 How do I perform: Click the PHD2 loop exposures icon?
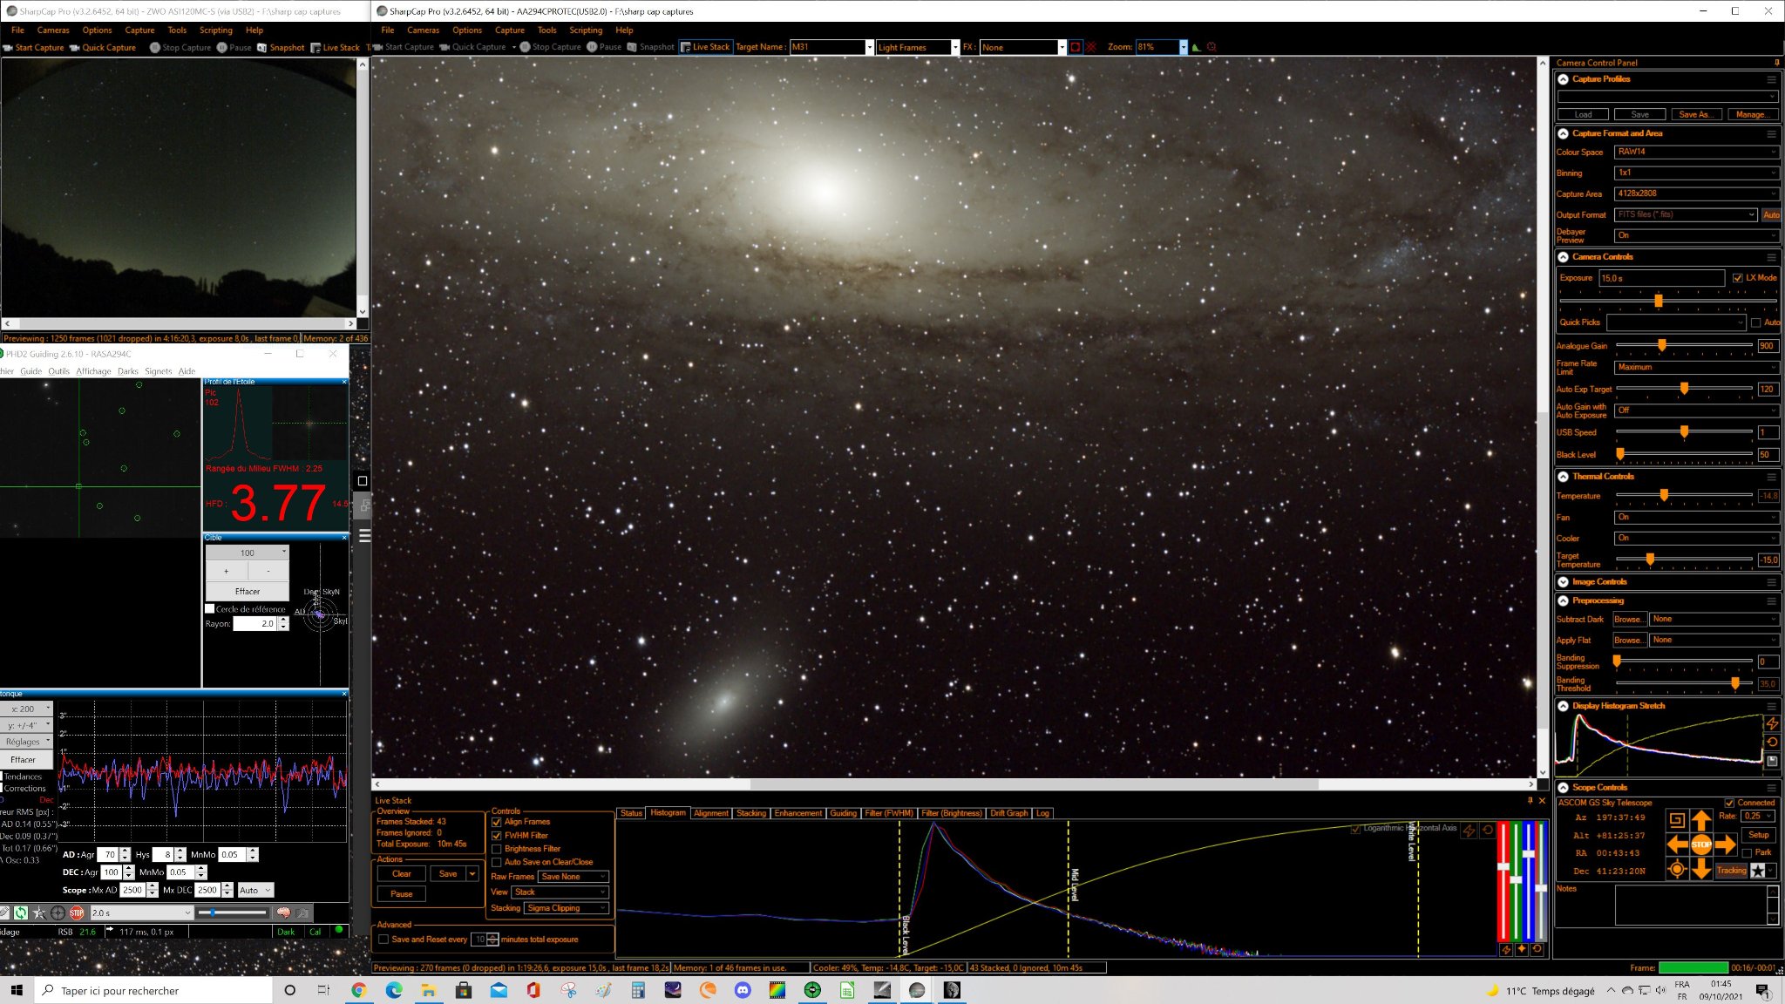(x=20, y=913)
